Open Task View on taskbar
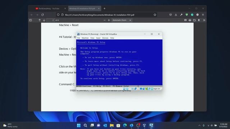This screenshot has height=129, width=230. point(92,125)
